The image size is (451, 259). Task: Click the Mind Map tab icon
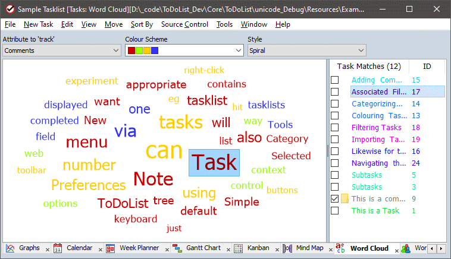(287, 248)
